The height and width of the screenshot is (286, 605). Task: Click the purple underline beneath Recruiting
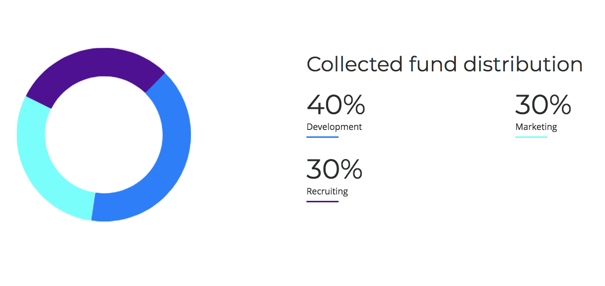(x=322, y=201)
